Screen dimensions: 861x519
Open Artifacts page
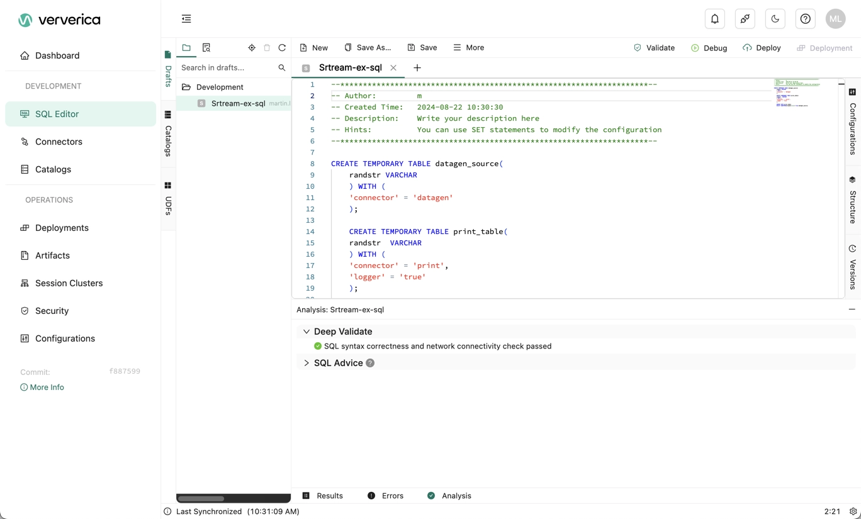click(81, 255)
